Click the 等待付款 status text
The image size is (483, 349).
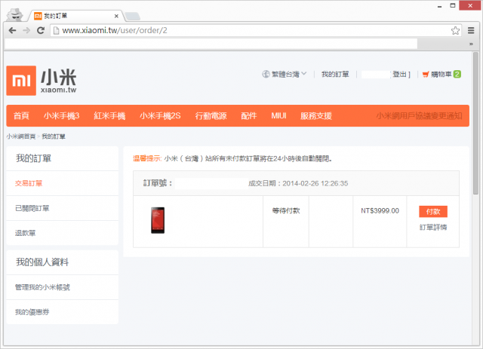coord(286,211)
